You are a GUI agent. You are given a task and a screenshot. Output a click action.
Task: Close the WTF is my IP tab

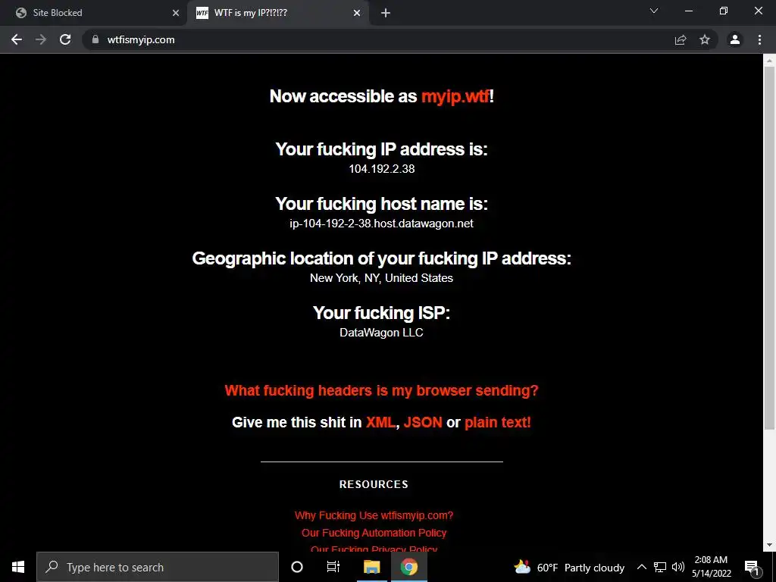[357, 13]
